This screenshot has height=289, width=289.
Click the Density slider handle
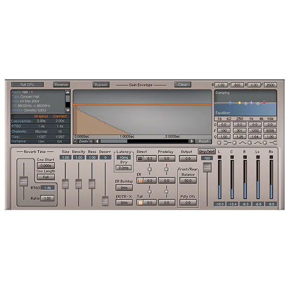click(x=79, y=184)
